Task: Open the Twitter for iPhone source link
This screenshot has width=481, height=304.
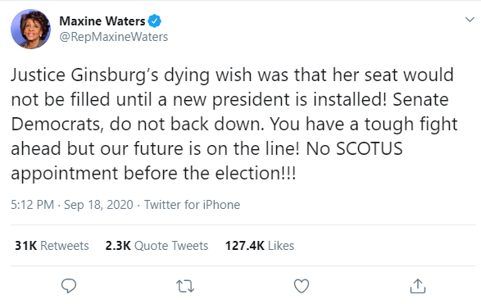Action: (x=192, y=205)
